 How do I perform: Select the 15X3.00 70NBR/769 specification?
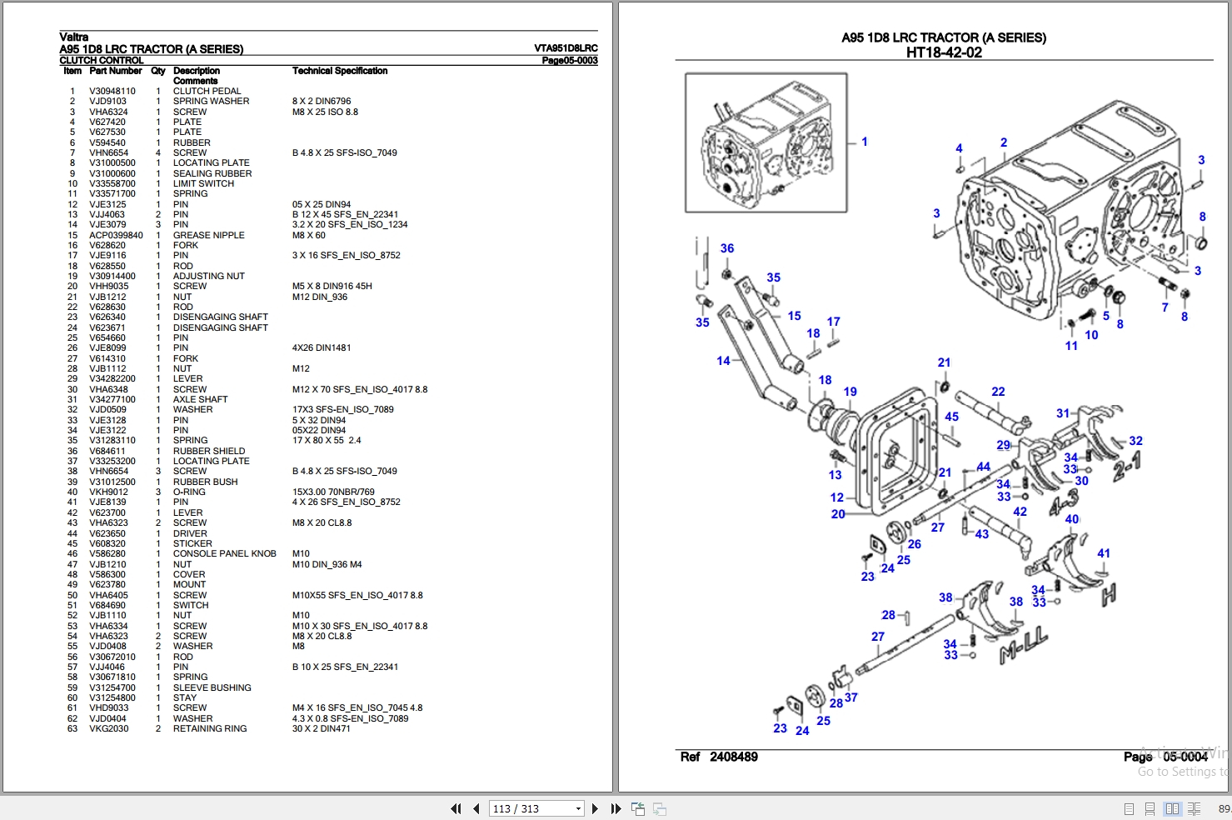(333, 492)
